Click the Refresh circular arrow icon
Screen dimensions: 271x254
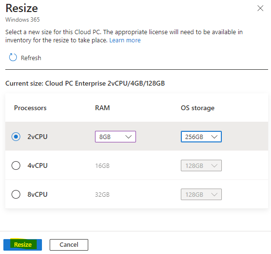click(x=13, y=57)
